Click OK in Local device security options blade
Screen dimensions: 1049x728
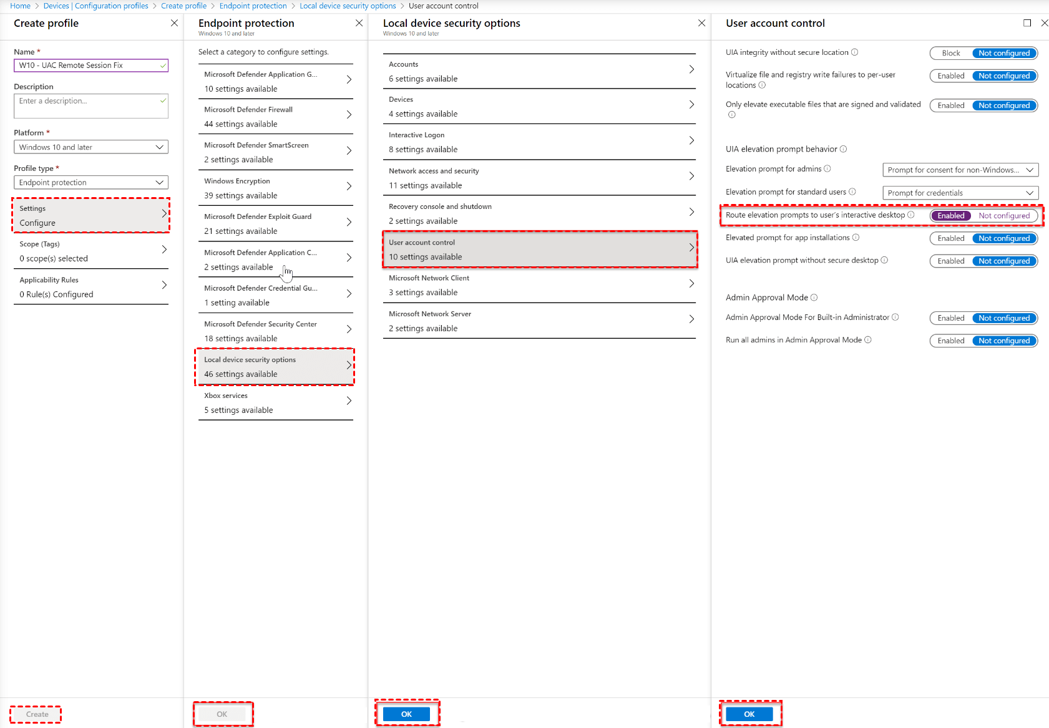(406, 714)
